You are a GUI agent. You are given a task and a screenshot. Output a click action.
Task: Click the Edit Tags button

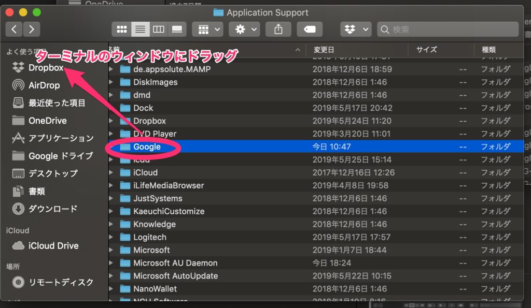(x=310, y=30)
